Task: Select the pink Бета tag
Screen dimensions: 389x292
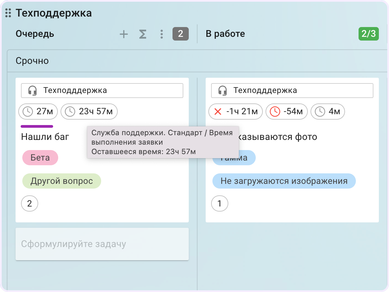Action: (x=40, y=157)
